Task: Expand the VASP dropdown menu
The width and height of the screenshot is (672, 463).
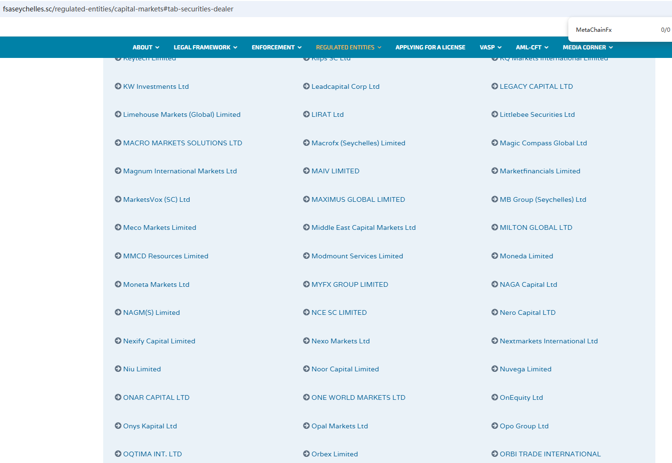Action: 491,47
